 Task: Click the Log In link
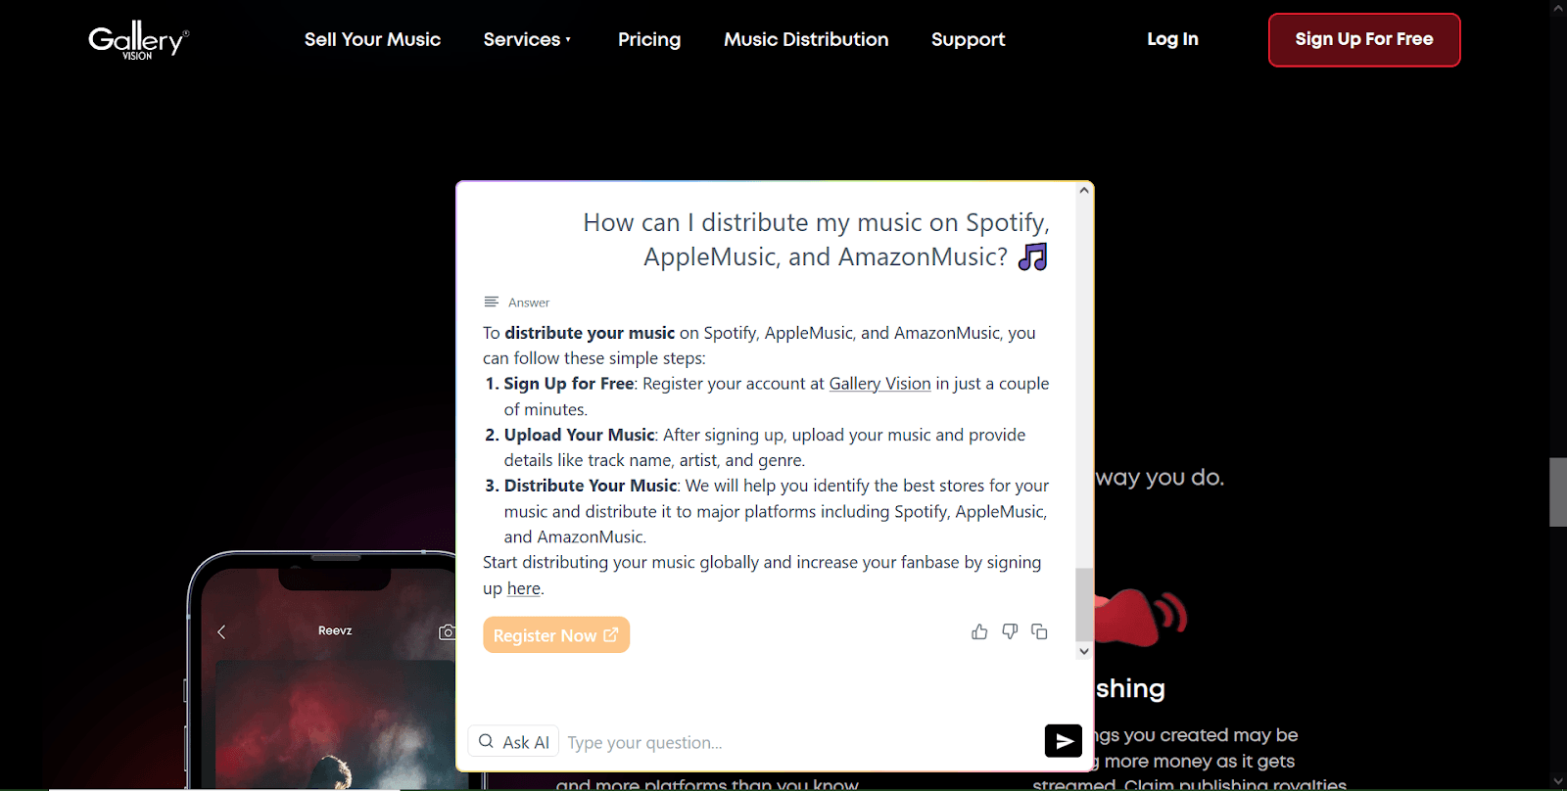(x=1172, y=39)
